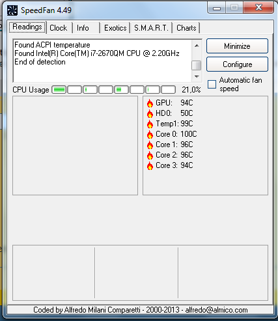Click the 'End of detection' log line
Viewport: 278px width, 321px height.
(x=40, y=62)
